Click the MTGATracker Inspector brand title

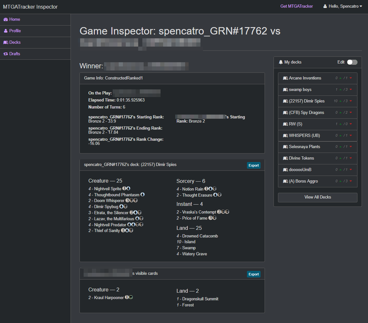[x=30, y=7]
